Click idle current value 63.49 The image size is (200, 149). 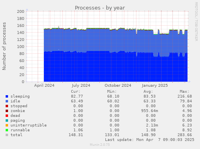pyautogui.click(x=77, y=101)
